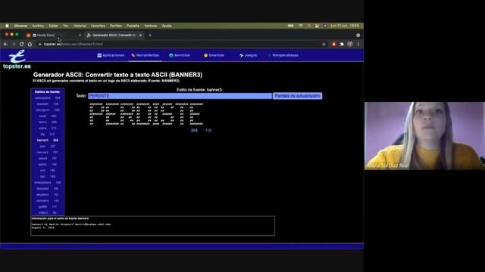Image resolution: width=485 pixels, height=272 pixels.
Task: Select the gothic font style
Action: (47, 165)
